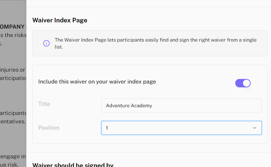
Task: Click the chevron arrow of the Position select
Action: tap(255, 128)
